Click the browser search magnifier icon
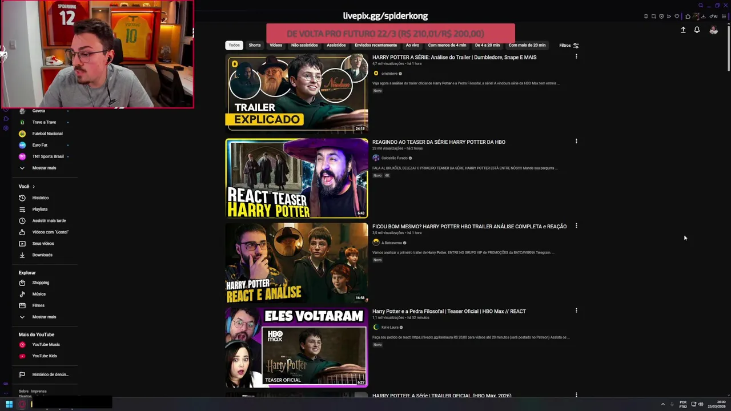Viewport: 731px width, 411px height. pos(701,5)
